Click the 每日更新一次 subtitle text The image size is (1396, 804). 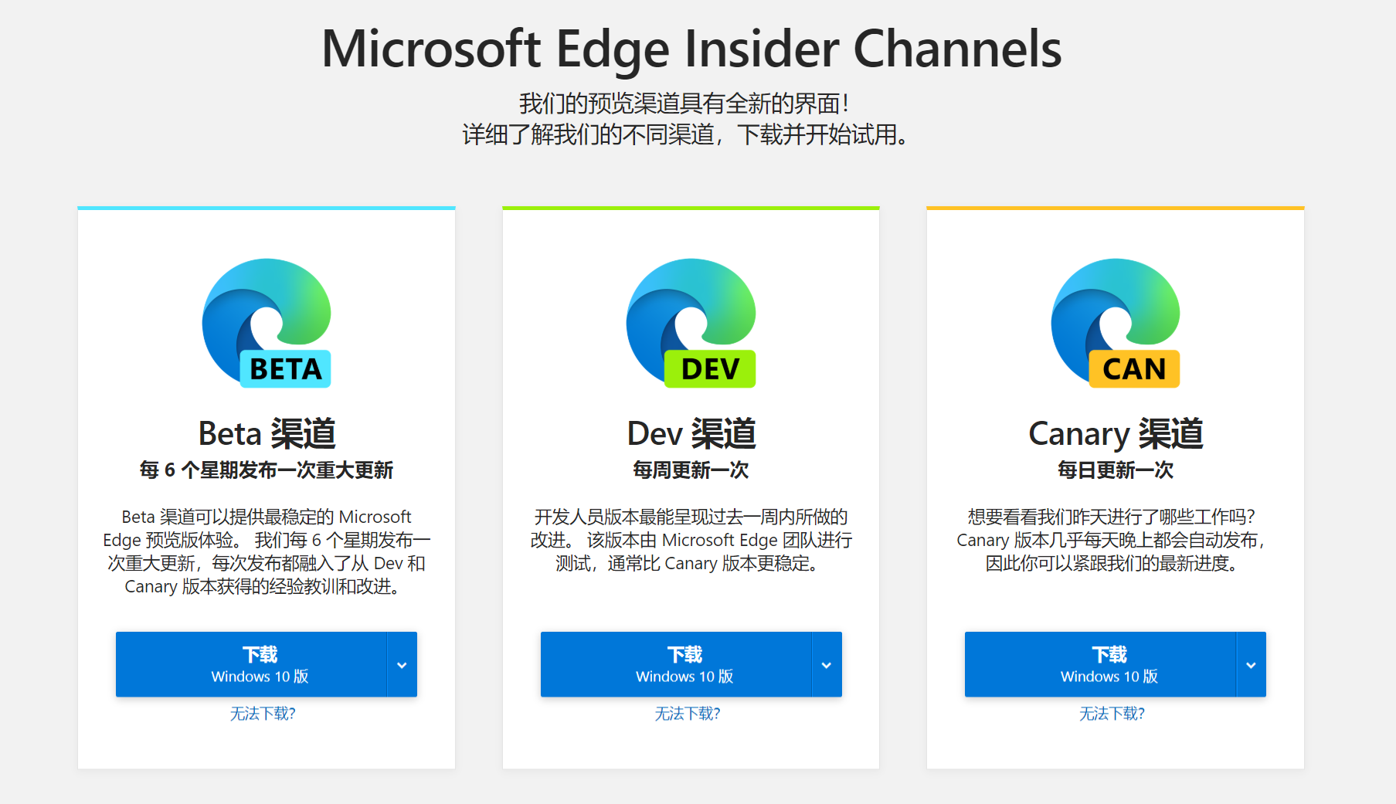pos(1116,470)
